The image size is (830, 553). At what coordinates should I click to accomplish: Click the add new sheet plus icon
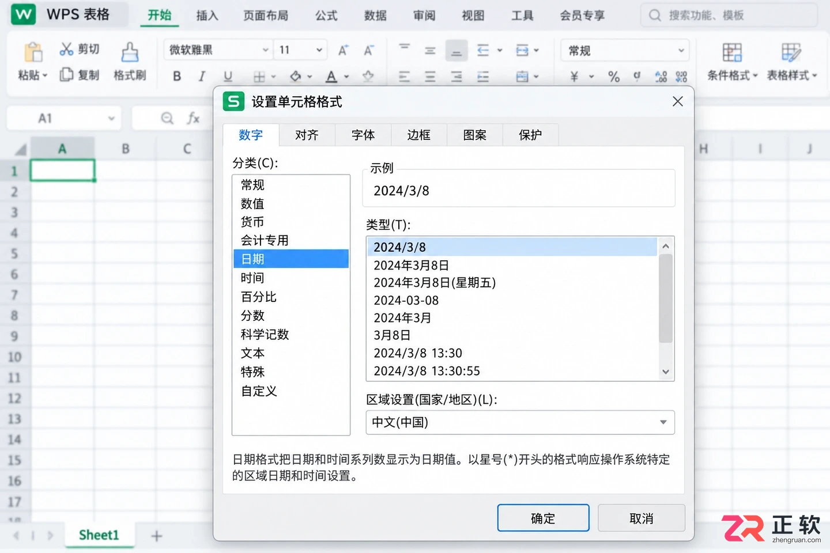pos(156,536)
